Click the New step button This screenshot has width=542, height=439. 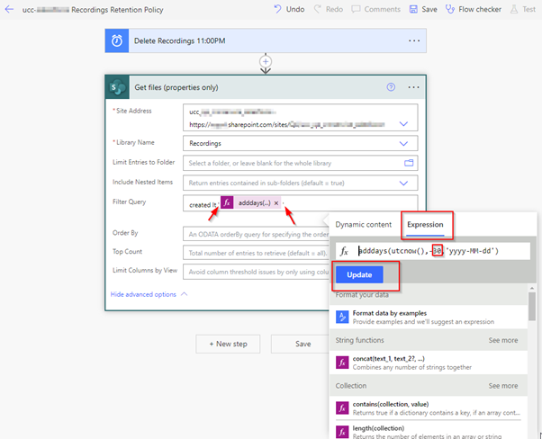coord(229,344)
